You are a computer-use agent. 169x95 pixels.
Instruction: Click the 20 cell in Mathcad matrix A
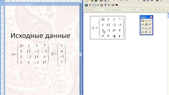[x=103, y=19]
